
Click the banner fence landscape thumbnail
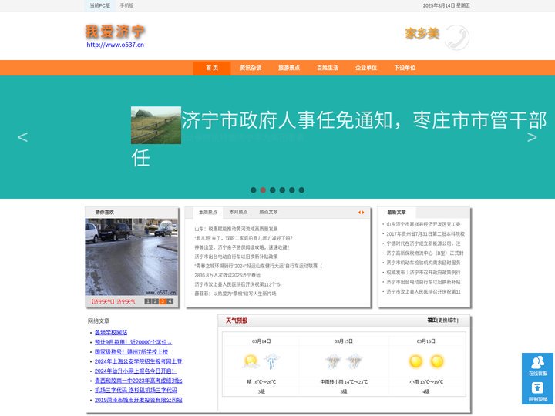click(156, 126)
